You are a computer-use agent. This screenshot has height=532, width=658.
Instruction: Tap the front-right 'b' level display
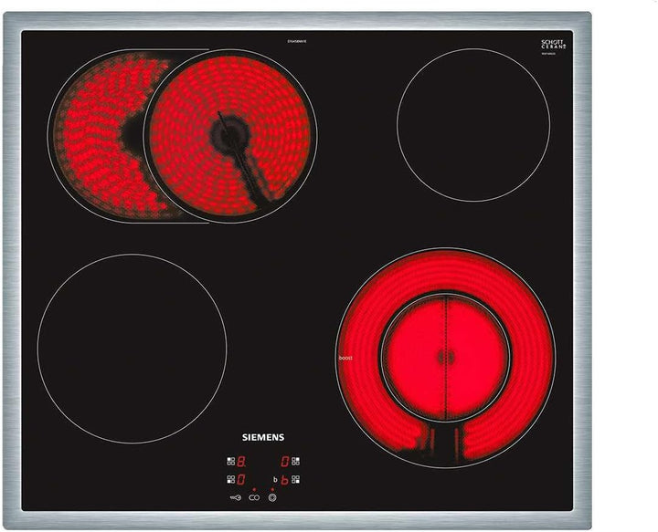(284, 480)
